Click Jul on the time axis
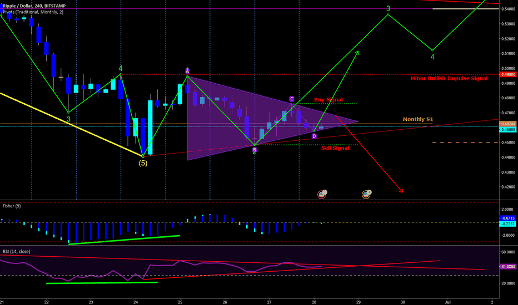 point(447,302)
